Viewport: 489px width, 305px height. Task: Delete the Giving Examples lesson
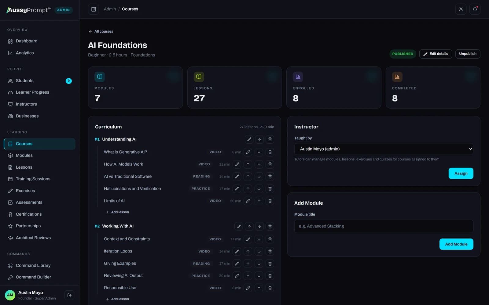click(270, 264)
